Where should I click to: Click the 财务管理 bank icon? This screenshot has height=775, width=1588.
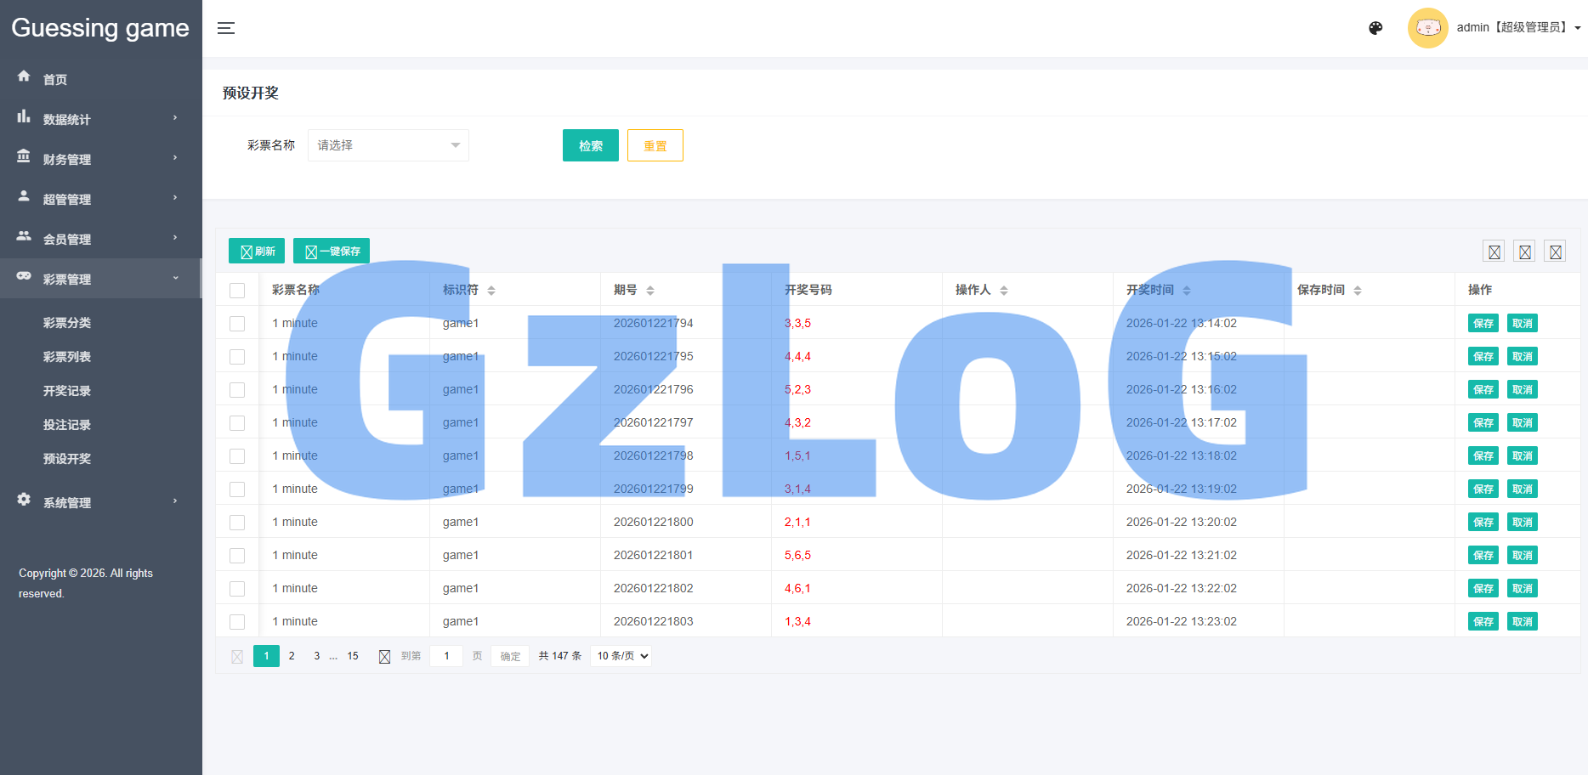tap(24, 156)
